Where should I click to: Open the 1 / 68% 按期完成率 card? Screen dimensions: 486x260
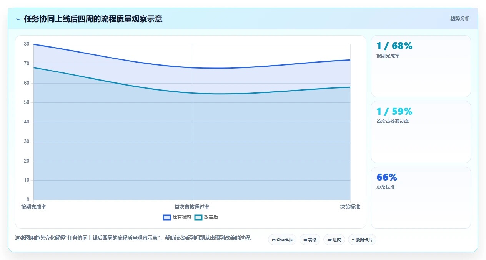pos(421,66)
